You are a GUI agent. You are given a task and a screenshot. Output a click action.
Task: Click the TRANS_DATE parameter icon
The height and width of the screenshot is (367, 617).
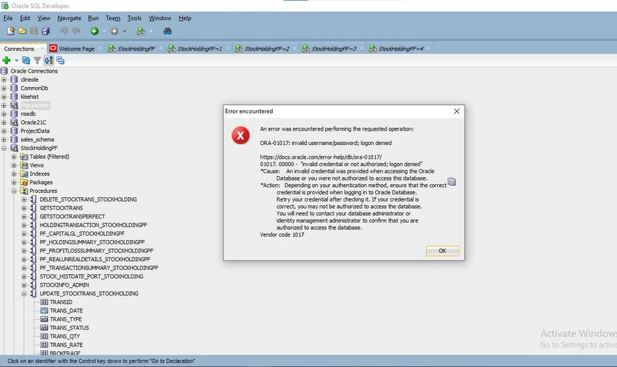click(x=44, y=310)
